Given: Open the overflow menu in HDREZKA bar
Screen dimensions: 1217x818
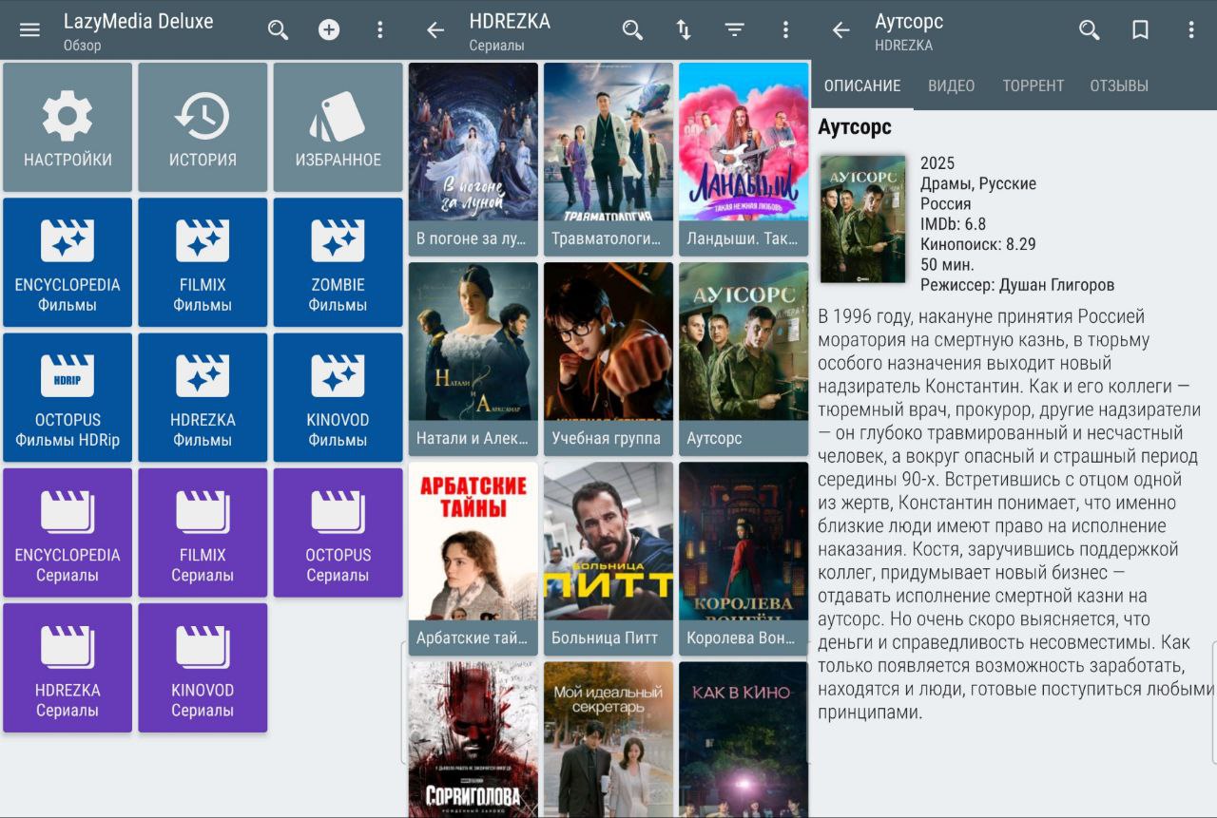Looking at the screenshot, I should coord(785,29).
